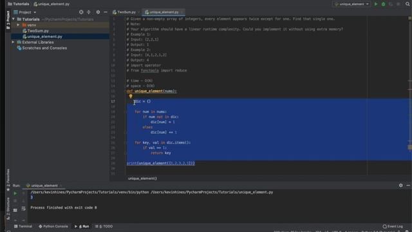Viewport: 412px width, 232px height.
Task: Open Favorites sidebar tab
Action: pyautogui.click(x=8, y=180)
